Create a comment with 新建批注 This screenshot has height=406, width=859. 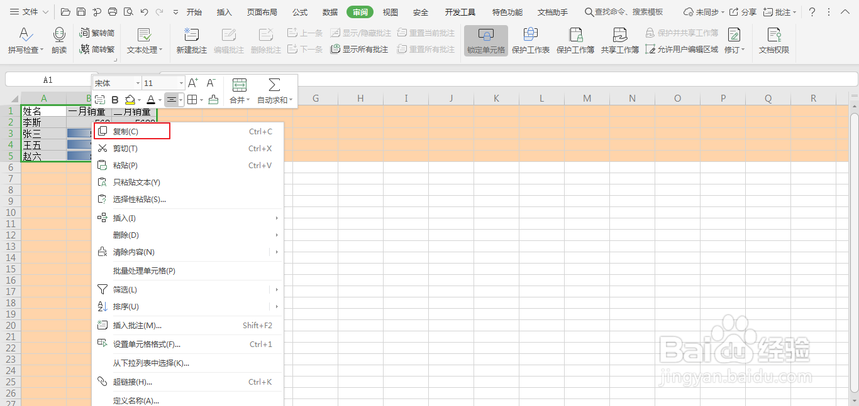191,41
